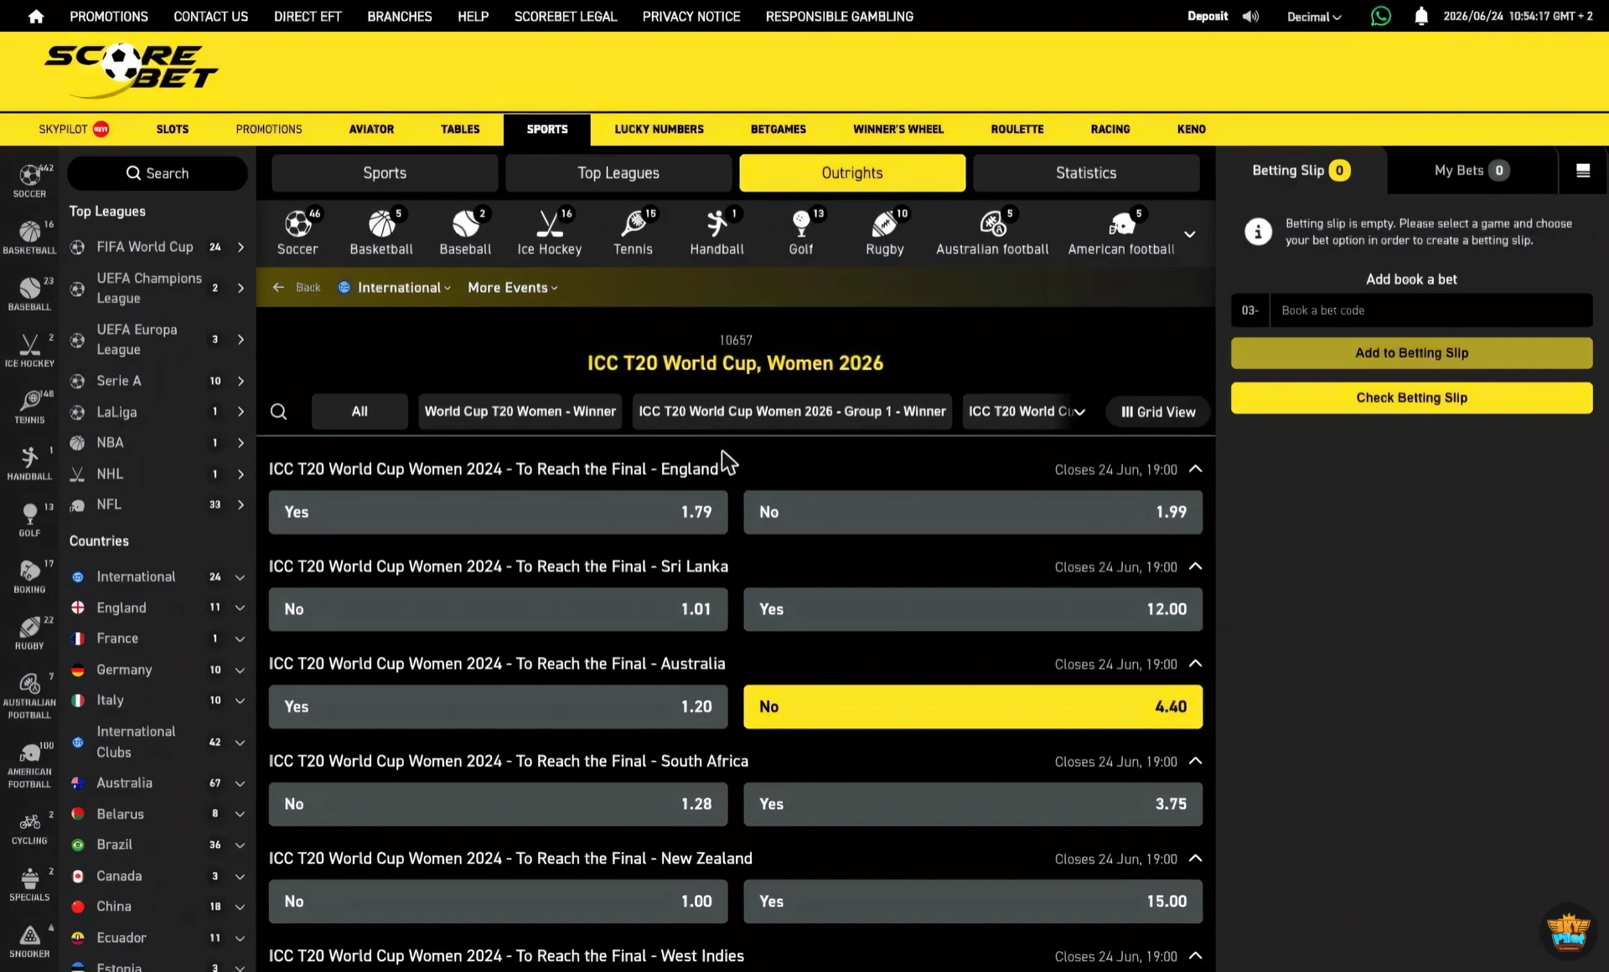Screen dimensions: 1609x972
Task: Select Basketball in the left sidebar
Action: (x=29, y=237)
